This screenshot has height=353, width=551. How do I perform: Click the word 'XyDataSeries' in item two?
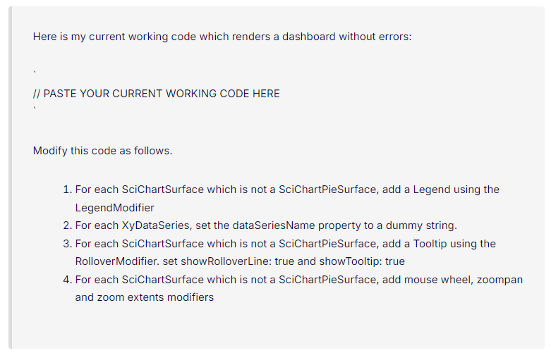coord(157,225)
